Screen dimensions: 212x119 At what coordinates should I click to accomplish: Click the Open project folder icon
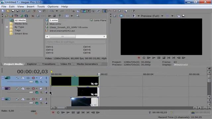8,11
